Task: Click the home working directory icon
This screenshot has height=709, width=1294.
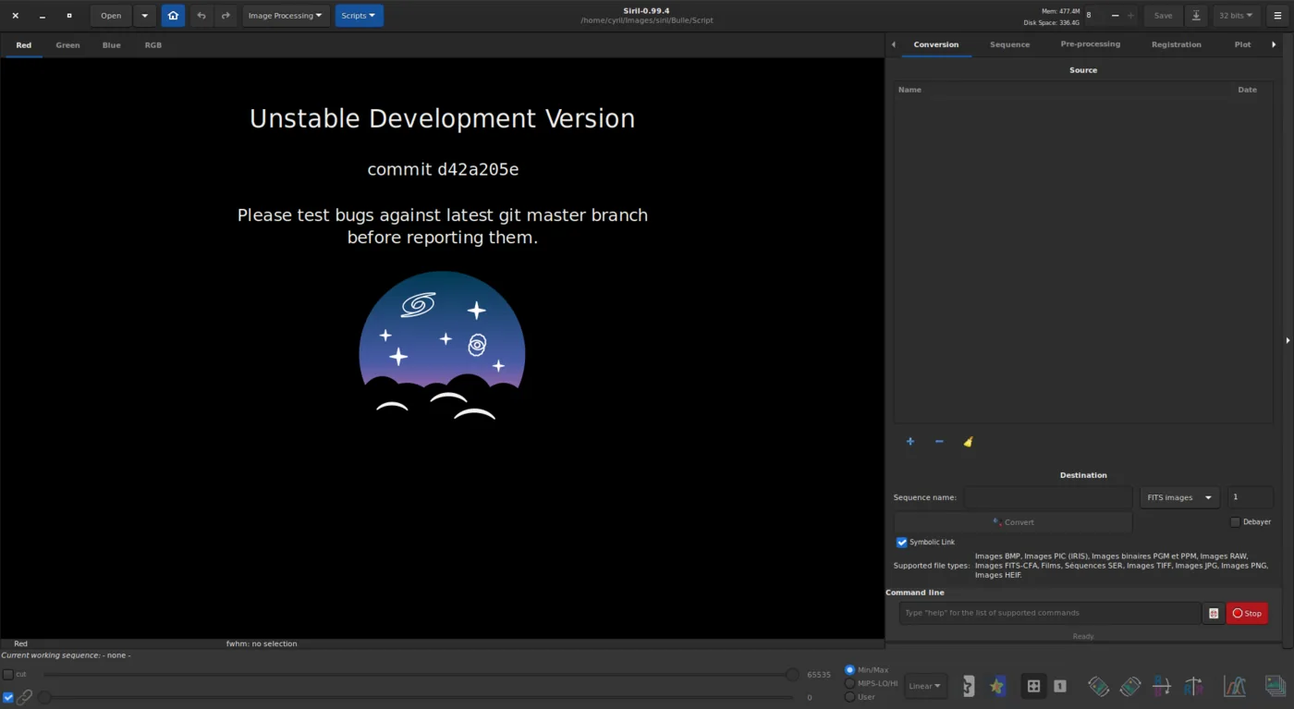Action: click(173, 16)
